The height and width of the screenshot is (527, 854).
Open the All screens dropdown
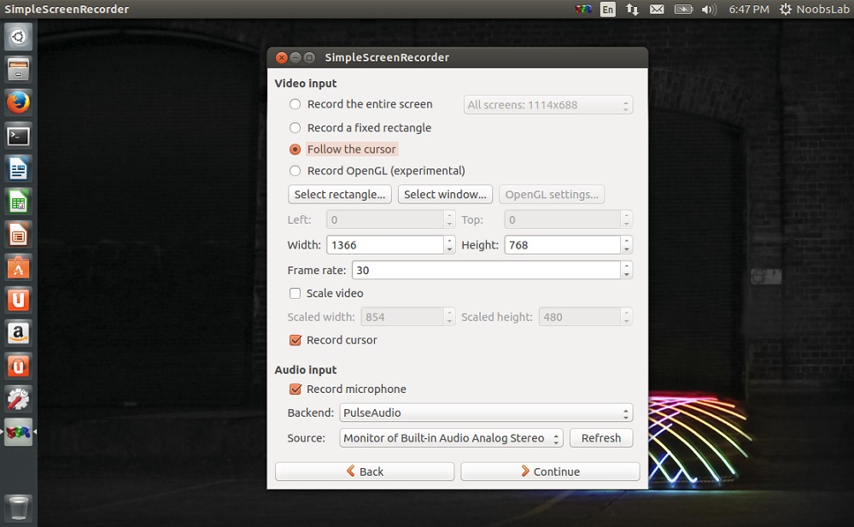pos(548,105)
